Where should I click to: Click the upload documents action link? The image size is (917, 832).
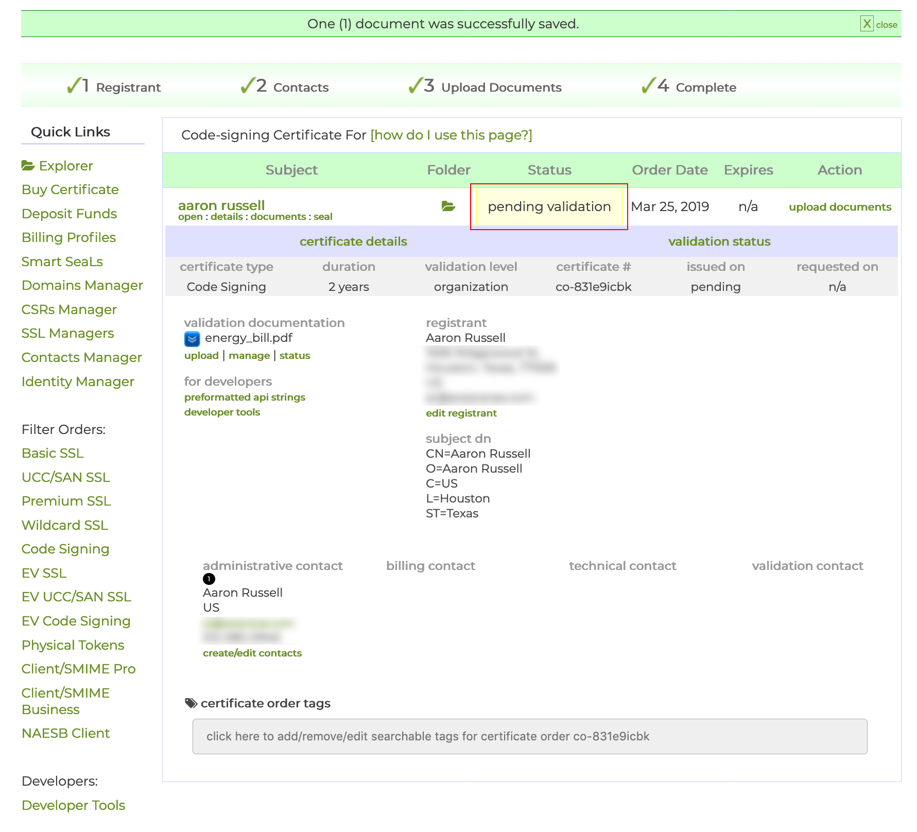click(840, 207)
